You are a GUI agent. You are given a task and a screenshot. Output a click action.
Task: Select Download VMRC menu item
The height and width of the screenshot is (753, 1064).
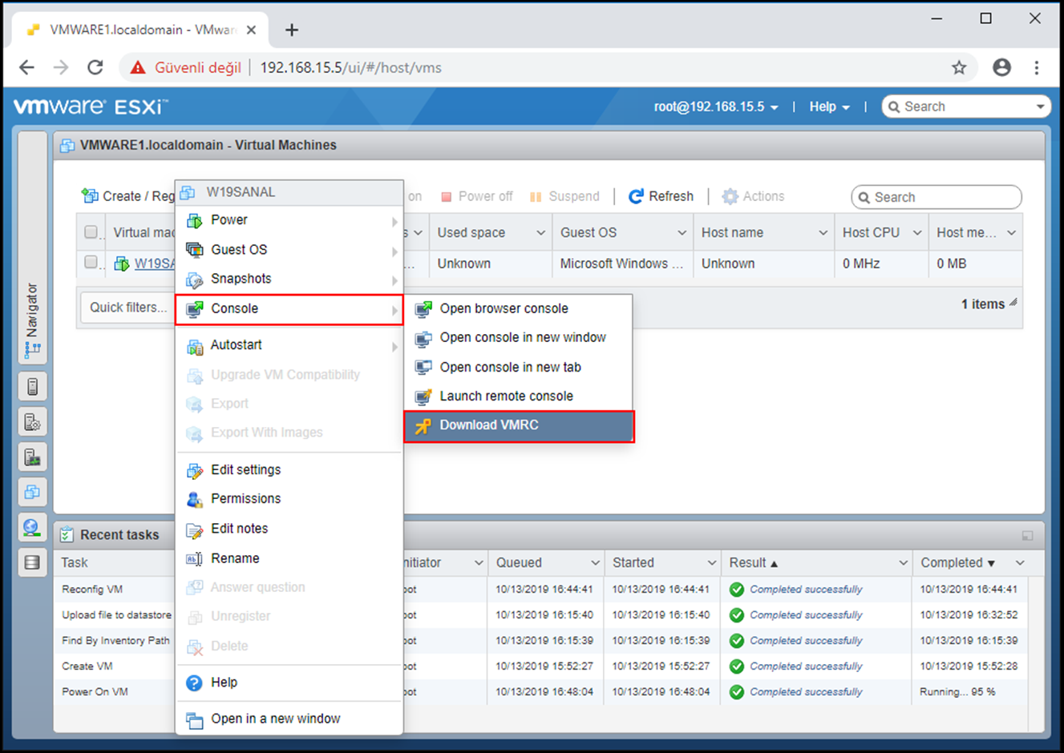519,425
